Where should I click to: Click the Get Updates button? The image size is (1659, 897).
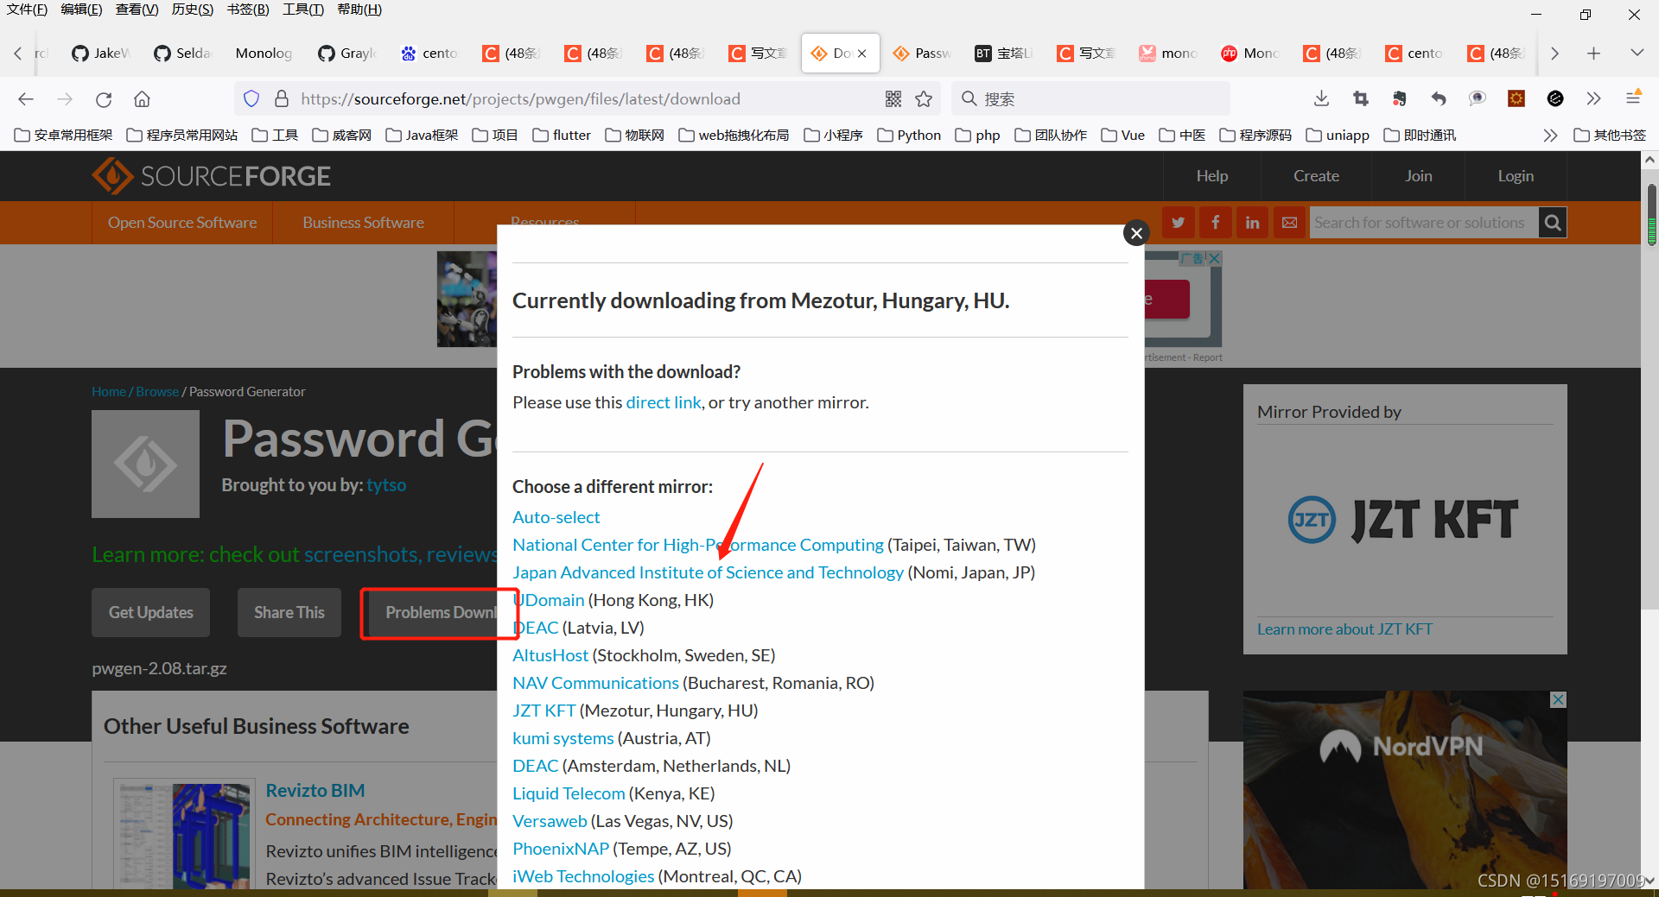click(150, 612)
